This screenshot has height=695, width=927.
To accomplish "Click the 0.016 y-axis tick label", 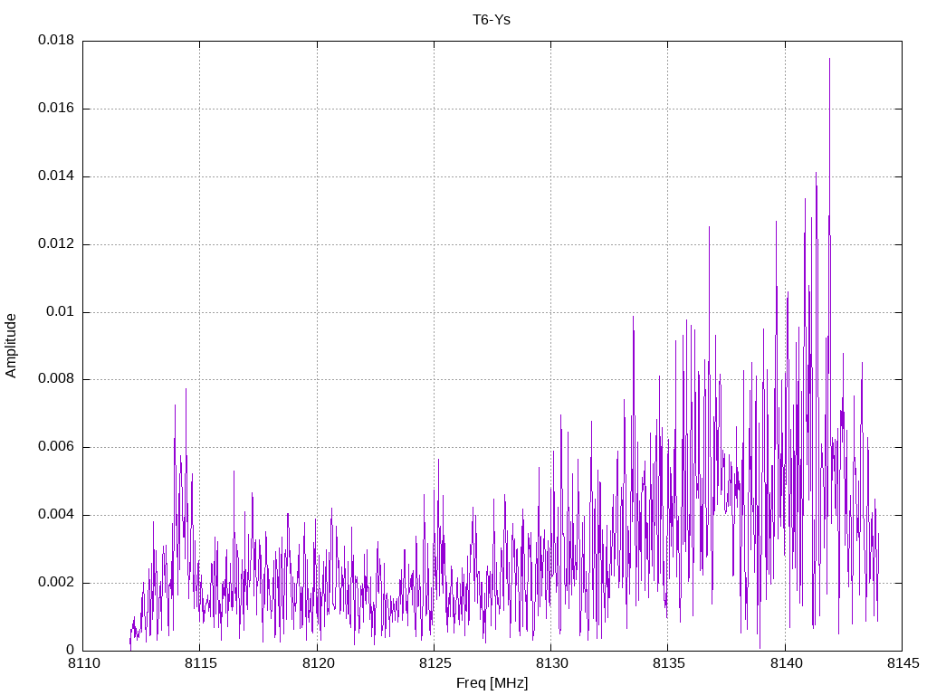I will point(56,109).
